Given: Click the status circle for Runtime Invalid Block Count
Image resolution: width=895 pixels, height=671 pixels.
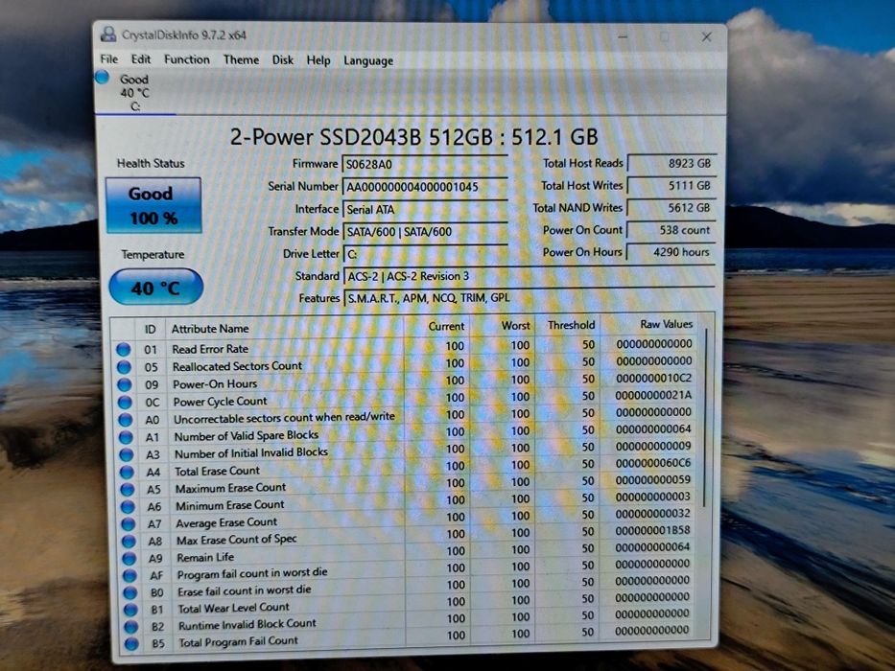Looking at the screenshot, I should [x=131, y=627].
